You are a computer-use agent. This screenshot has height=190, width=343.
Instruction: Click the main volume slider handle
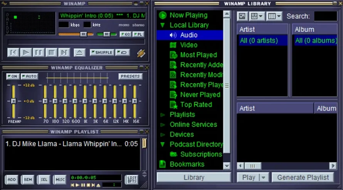click(x=83, y=34)
